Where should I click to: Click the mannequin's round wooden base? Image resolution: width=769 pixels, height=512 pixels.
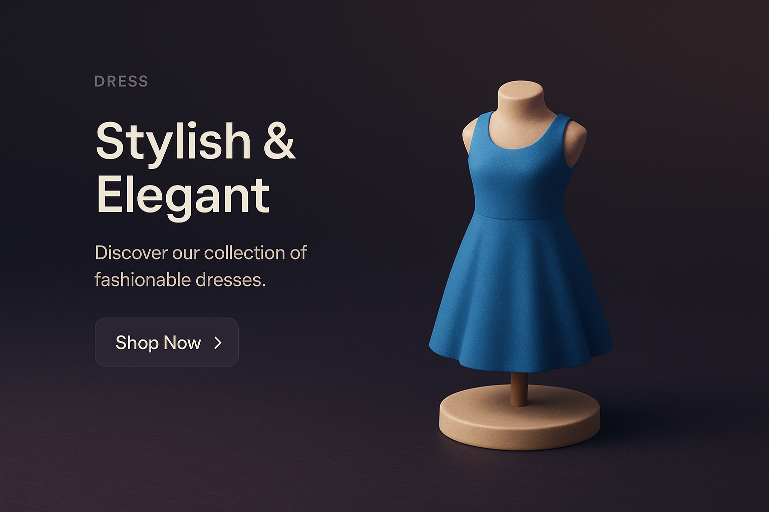pos(520,416)
